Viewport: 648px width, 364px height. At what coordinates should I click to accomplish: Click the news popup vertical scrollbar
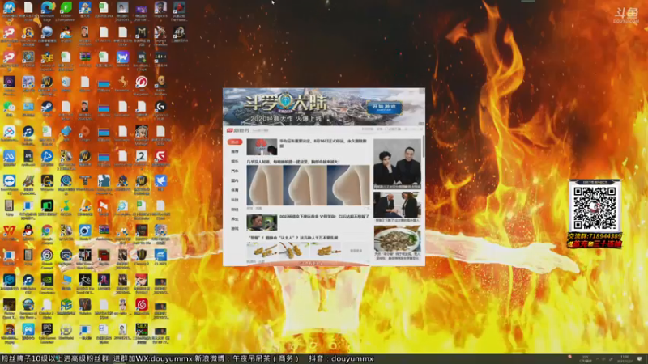pyautogui.click(x=423, y=148)
